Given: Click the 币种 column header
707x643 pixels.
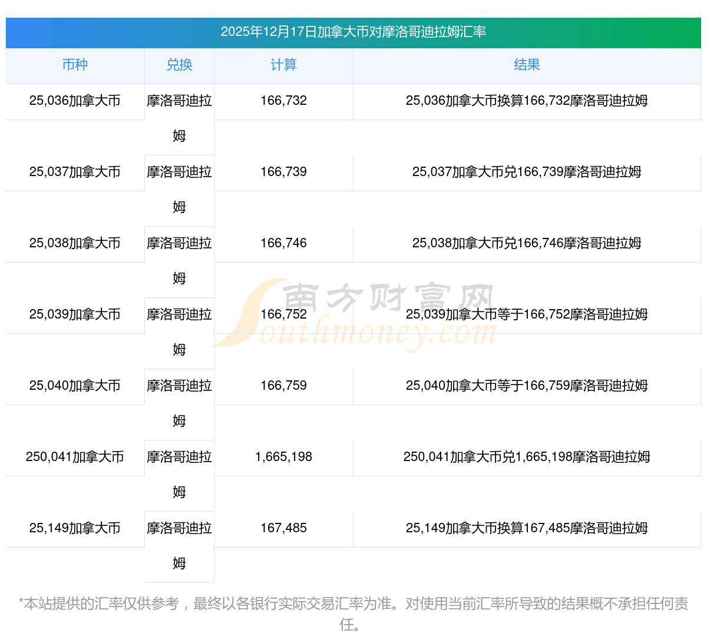Looking at the screenshot, I should [x=75, y=65].
